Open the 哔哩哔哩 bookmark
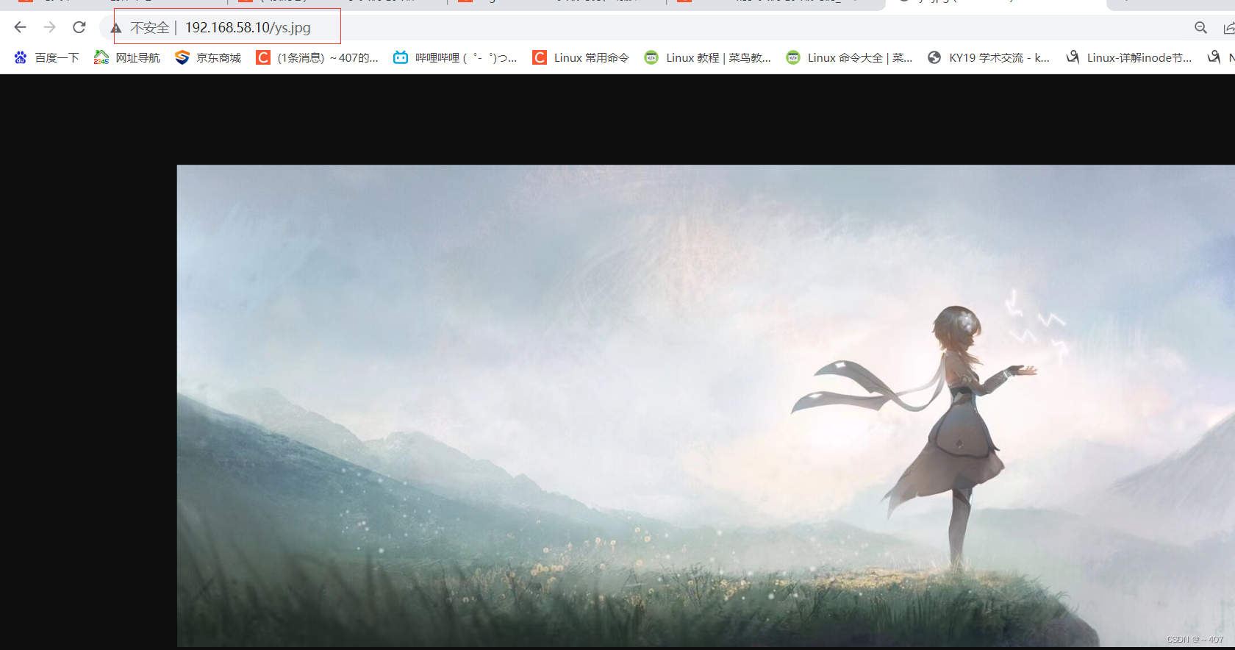Screen dimensions: 1235x650 pyautogui.click(x=455, y=57)
